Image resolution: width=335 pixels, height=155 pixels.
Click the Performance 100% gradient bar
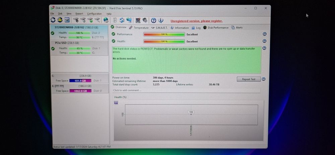click(164, 34)
